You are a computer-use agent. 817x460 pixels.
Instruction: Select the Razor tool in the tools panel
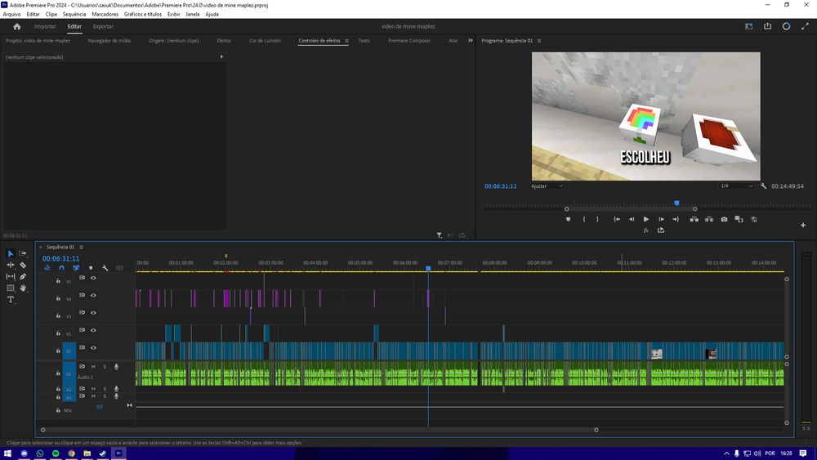23,265
